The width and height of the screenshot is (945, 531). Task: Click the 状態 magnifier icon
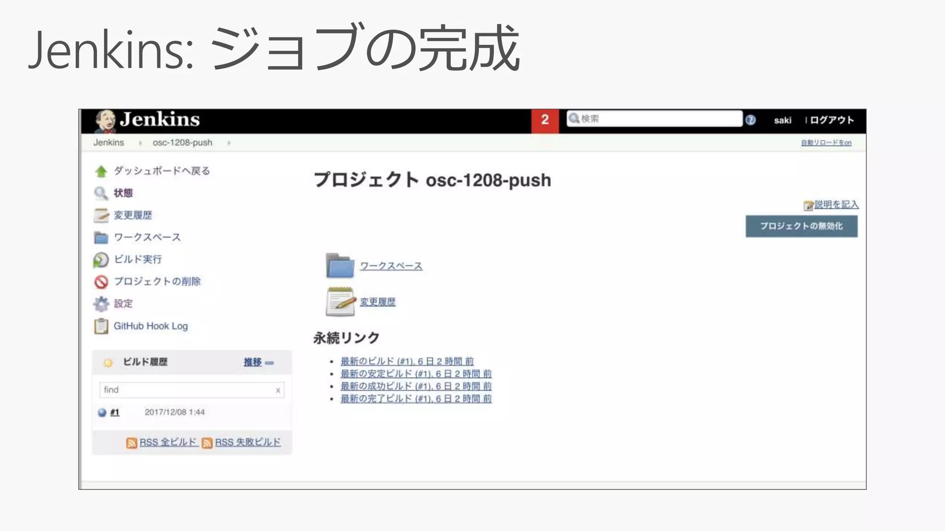tap(101, 193)
